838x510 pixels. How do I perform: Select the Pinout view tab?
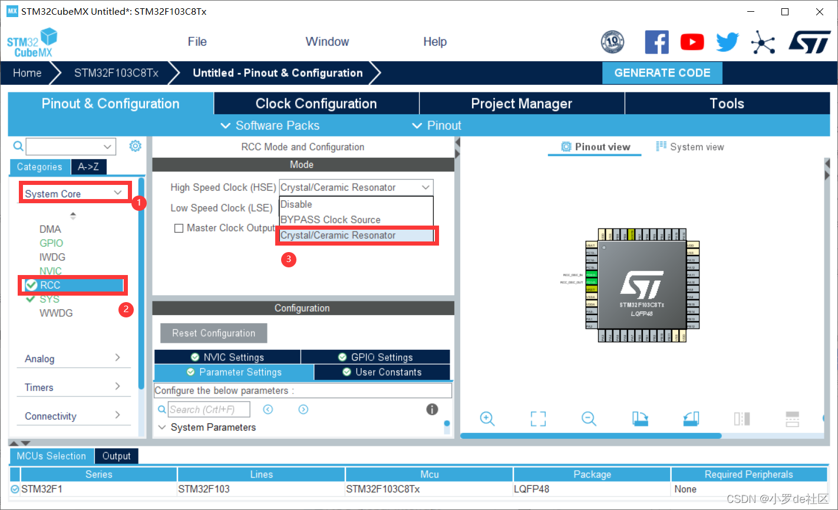click(595, 147)
